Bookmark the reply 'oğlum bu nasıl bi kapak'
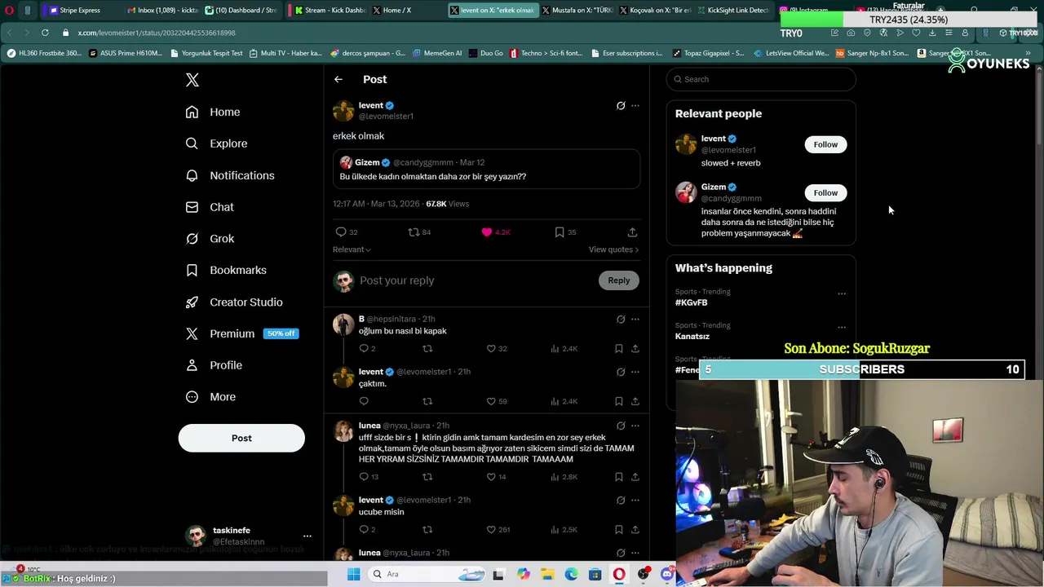This screenshot has height=587, width=1044. [x=619, y=349]
